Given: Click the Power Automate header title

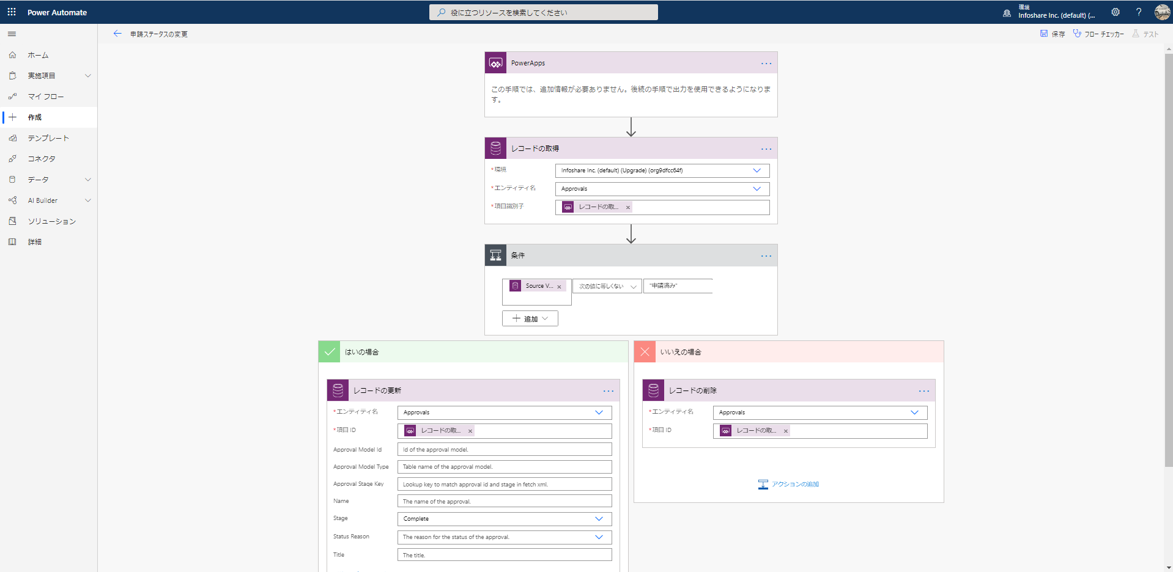Looking at the screenshot, I should (x=57, y=12).
